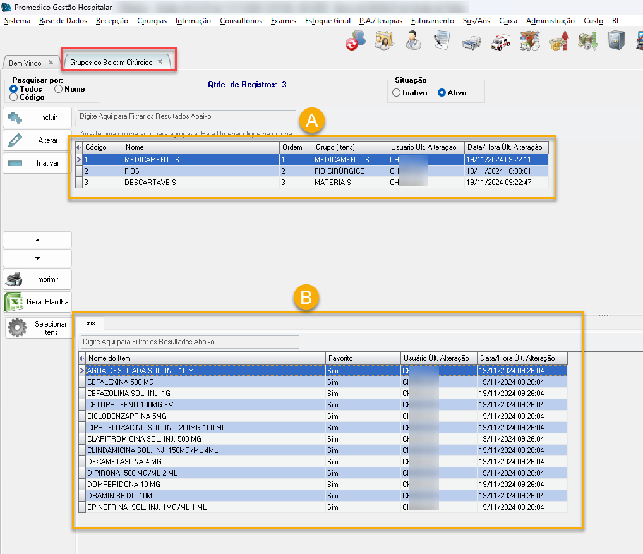Open the BI menu

(x=615, y=21)
